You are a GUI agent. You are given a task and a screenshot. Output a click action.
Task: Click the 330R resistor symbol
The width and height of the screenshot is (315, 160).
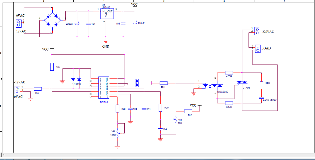coord(229,103)
